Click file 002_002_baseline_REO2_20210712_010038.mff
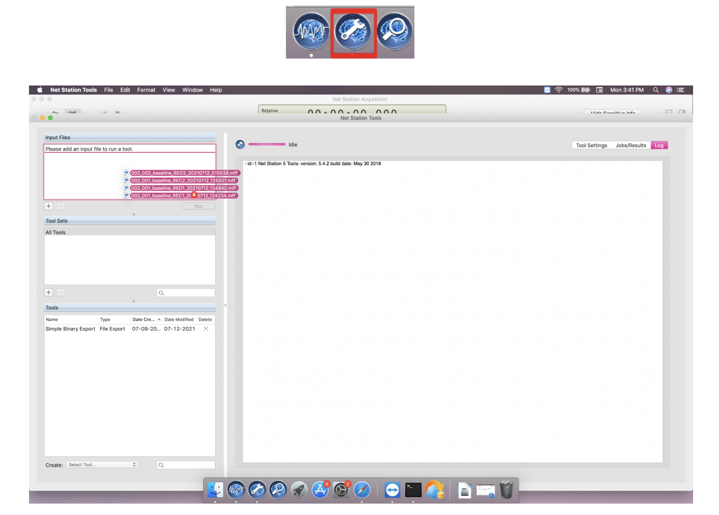The width and height of the screenshot is (719, 515). pos(184,173)
